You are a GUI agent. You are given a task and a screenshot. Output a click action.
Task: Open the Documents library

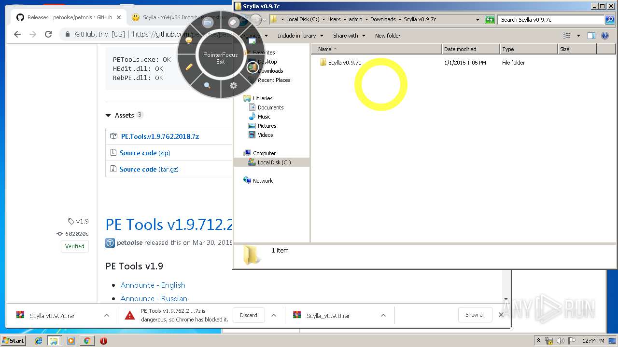pyautogui.click(x=270, y=107)
